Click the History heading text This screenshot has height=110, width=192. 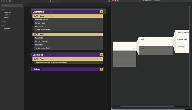(x=36, y=69)
